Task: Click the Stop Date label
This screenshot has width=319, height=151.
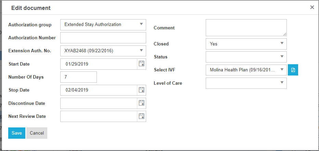Action: click(x=19, y=90)
